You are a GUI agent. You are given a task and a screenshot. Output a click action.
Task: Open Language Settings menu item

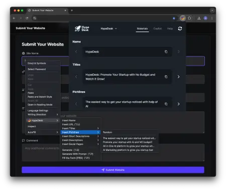coord(43,110)
